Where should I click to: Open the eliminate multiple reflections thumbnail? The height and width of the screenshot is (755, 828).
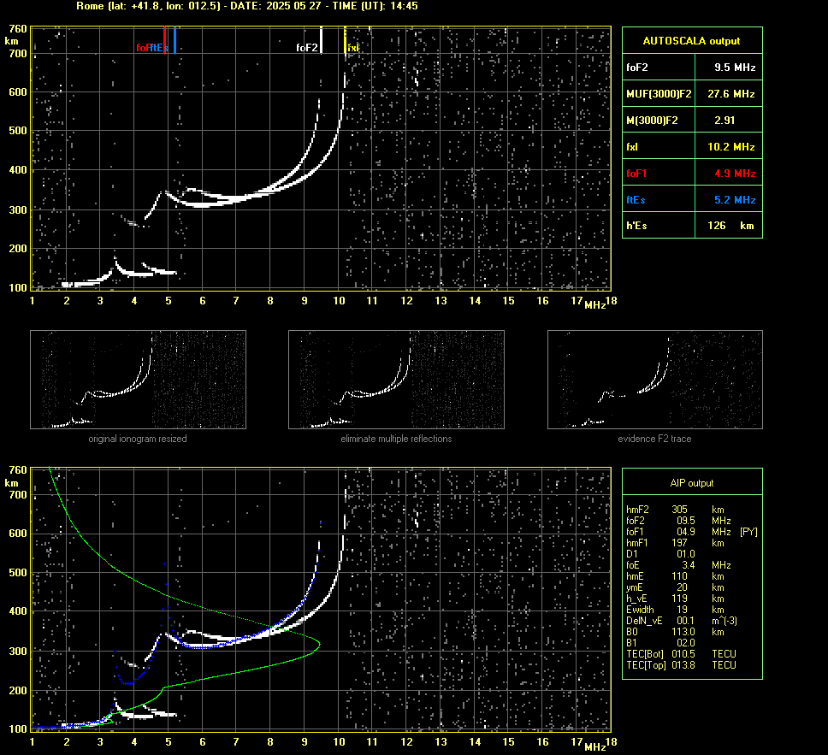tap(396, 380)
